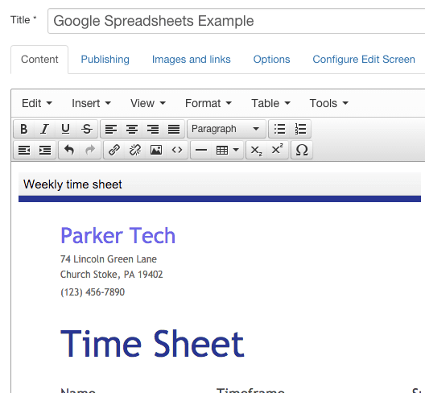Open the Table menu

tap(270, 103)
